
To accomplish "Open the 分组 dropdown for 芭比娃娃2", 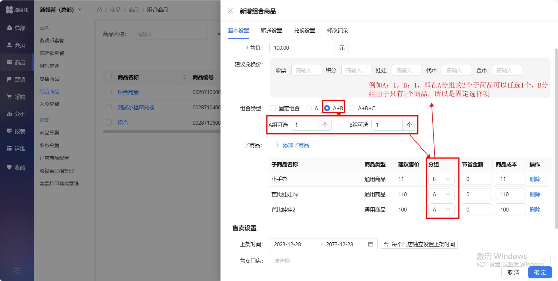I will (x=441, y=209).
